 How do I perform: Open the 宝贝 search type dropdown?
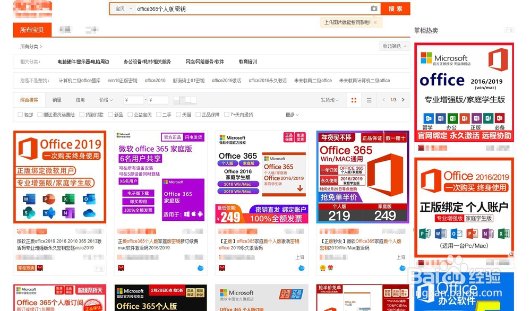pyautogui.click(x=123, y=9)
